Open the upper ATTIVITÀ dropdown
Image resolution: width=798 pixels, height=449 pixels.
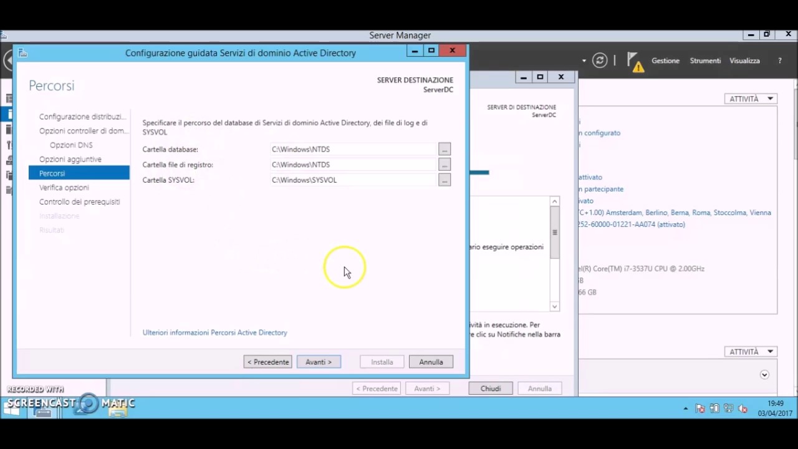click(x=751, y=99)
